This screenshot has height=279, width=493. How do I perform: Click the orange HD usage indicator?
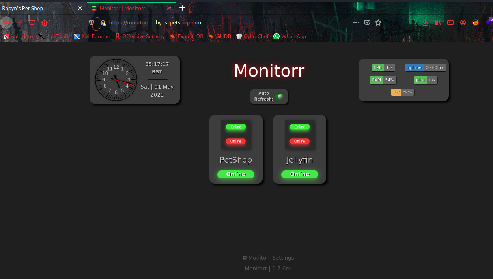[x=396, y=92]
